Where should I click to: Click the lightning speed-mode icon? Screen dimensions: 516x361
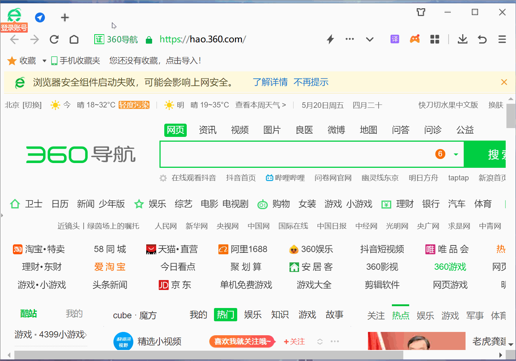point(330,39)
